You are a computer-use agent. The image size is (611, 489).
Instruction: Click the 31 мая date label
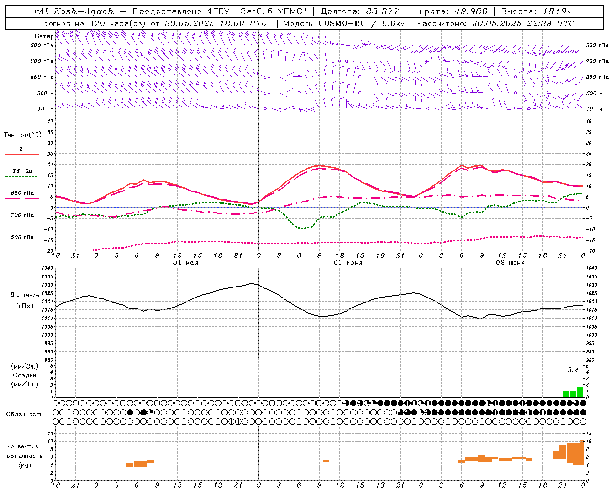coord(185,263)
